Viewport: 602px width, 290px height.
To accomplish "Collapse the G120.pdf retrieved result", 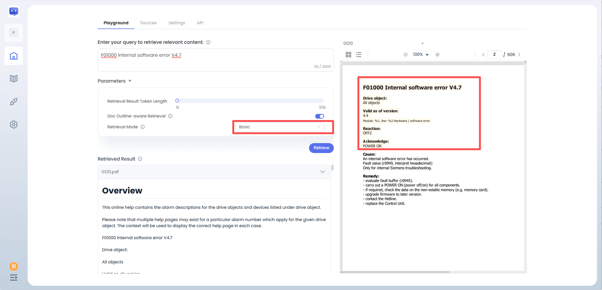I will [322, 172].
